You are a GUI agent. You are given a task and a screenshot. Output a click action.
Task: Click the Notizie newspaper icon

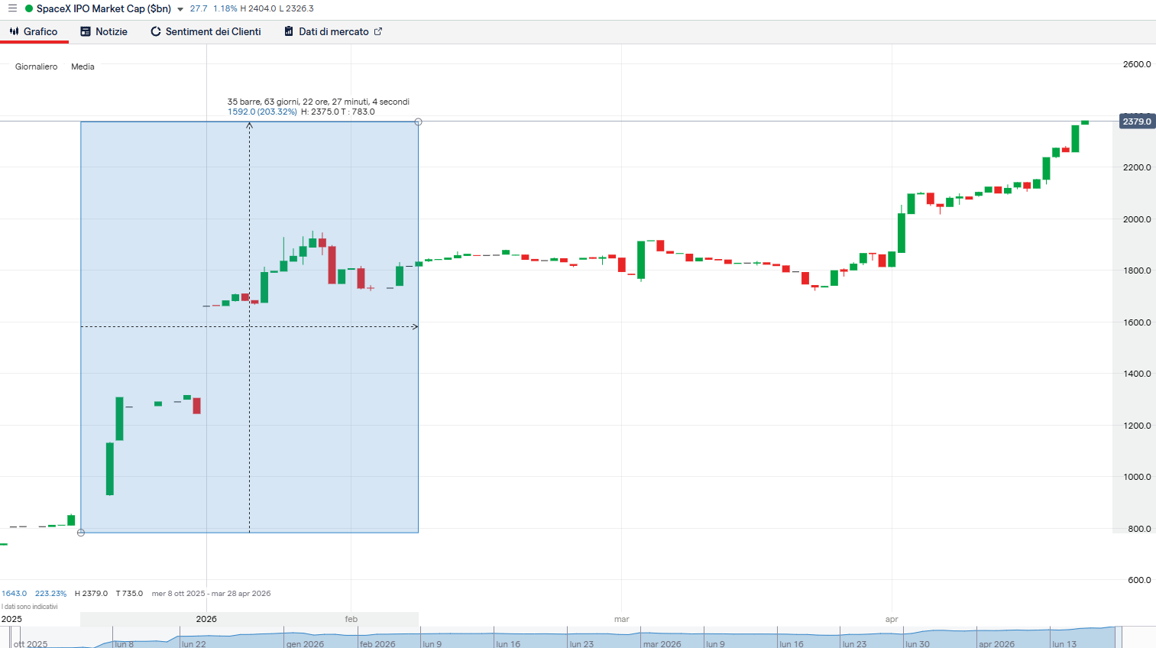click(x=84, y=31)
